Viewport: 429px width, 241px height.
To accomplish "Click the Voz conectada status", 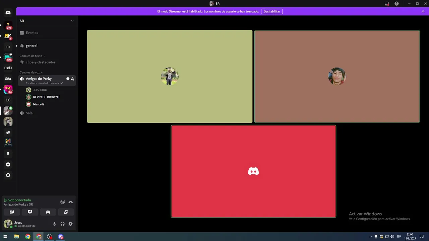I will click(x=19, y=200).
